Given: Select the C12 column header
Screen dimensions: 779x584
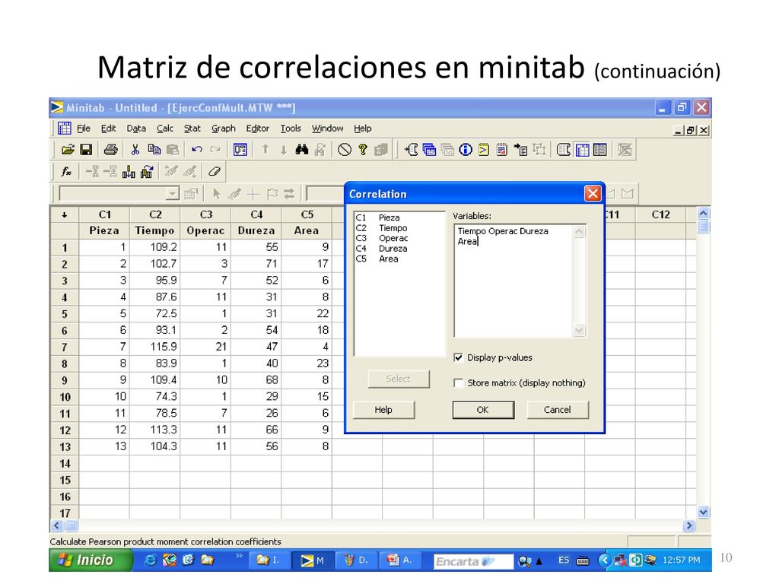Looking at the screenshot, I should pyautogui.click(x=661, y=214).
